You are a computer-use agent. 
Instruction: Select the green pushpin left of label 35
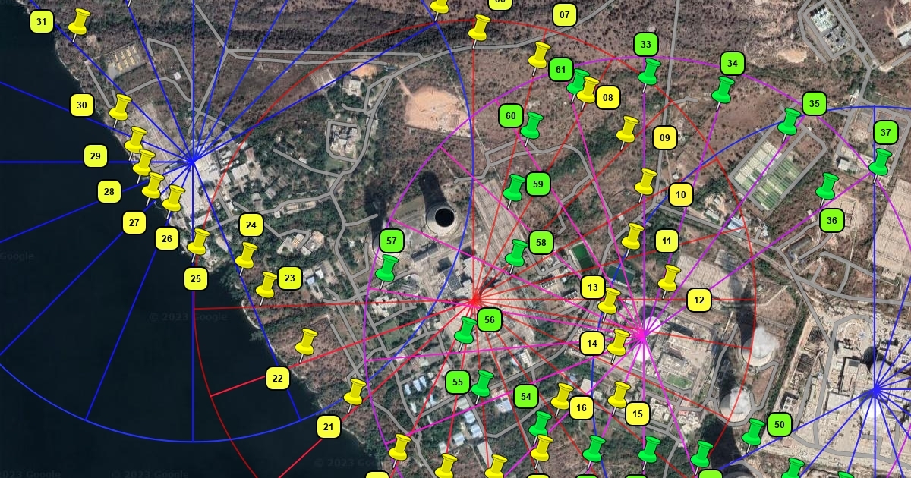(790, 121)
